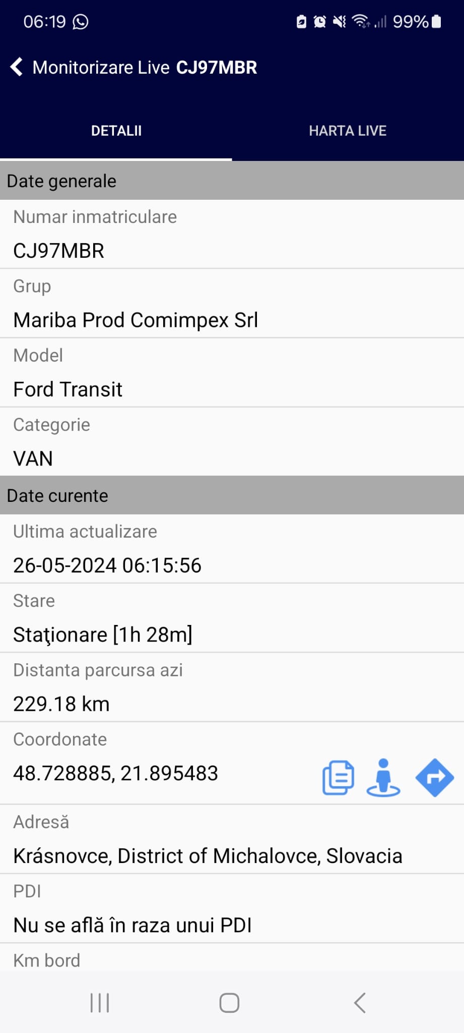Viewport: 464px width, 1033px height.
Task: Tap the Wi-Fi signal icon
Action: point(360,21)
